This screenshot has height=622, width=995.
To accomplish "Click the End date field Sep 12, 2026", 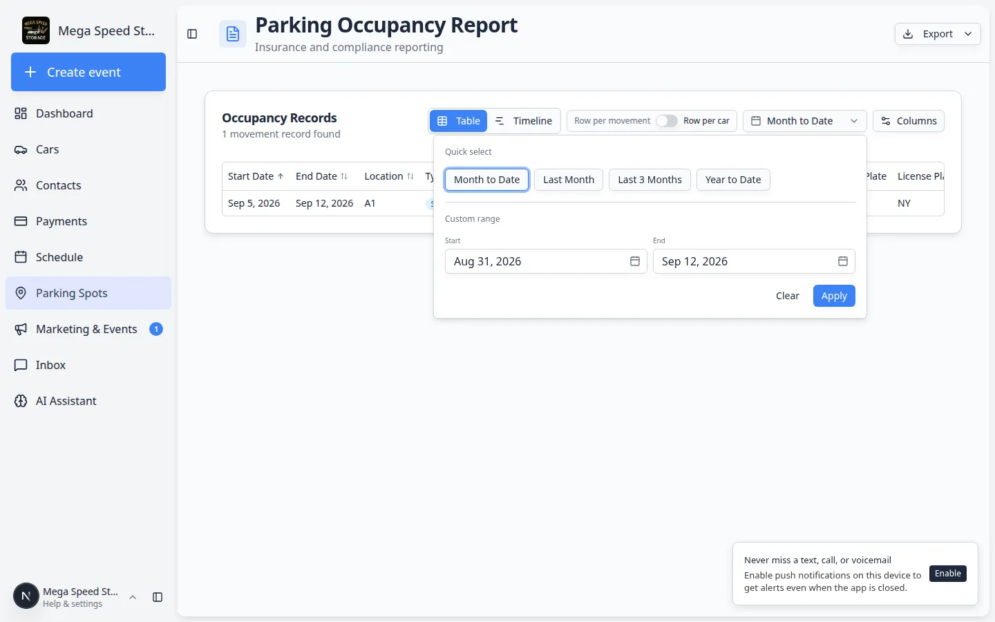I will pos(754,261).
